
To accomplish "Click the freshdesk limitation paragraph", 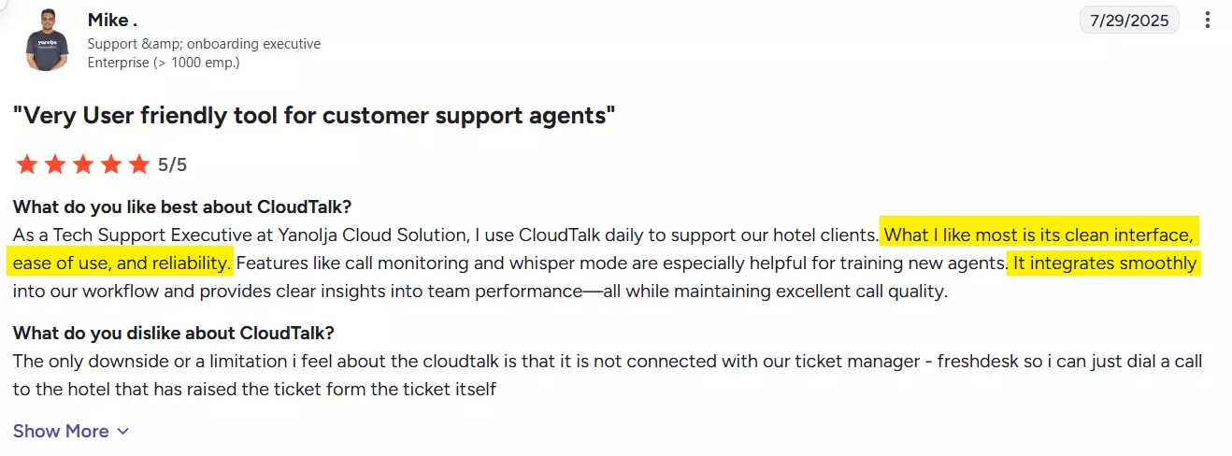I will (608, 375).
